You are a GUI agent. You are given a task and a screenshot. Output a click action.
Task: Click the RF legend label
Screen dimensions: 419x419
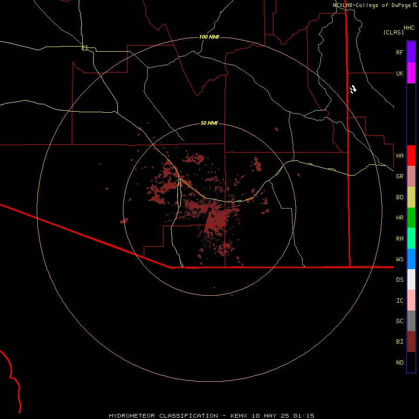point(399,52)
